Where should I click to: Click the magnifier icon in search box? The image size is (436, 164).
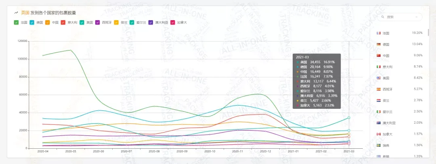click(383, 17)
